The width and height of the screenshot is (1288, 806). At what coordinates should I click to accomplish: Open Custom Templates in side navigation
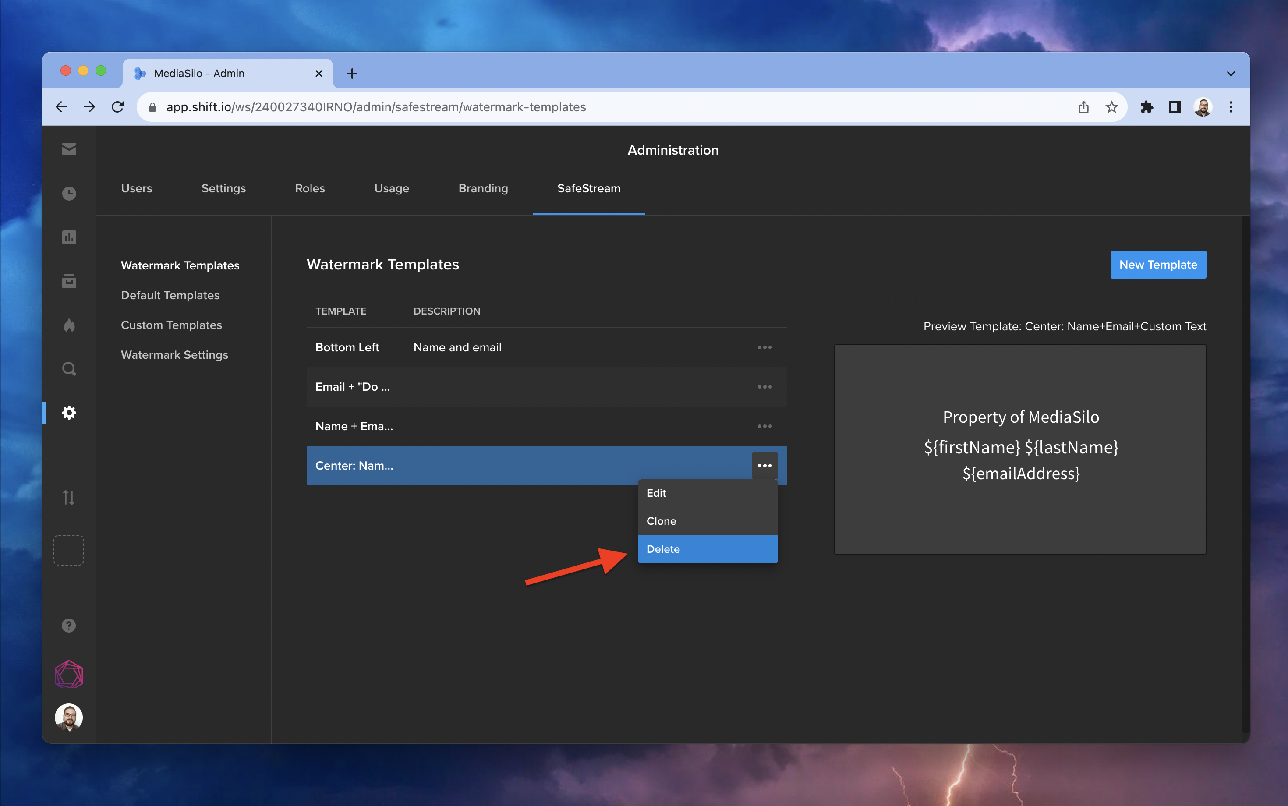171,325
